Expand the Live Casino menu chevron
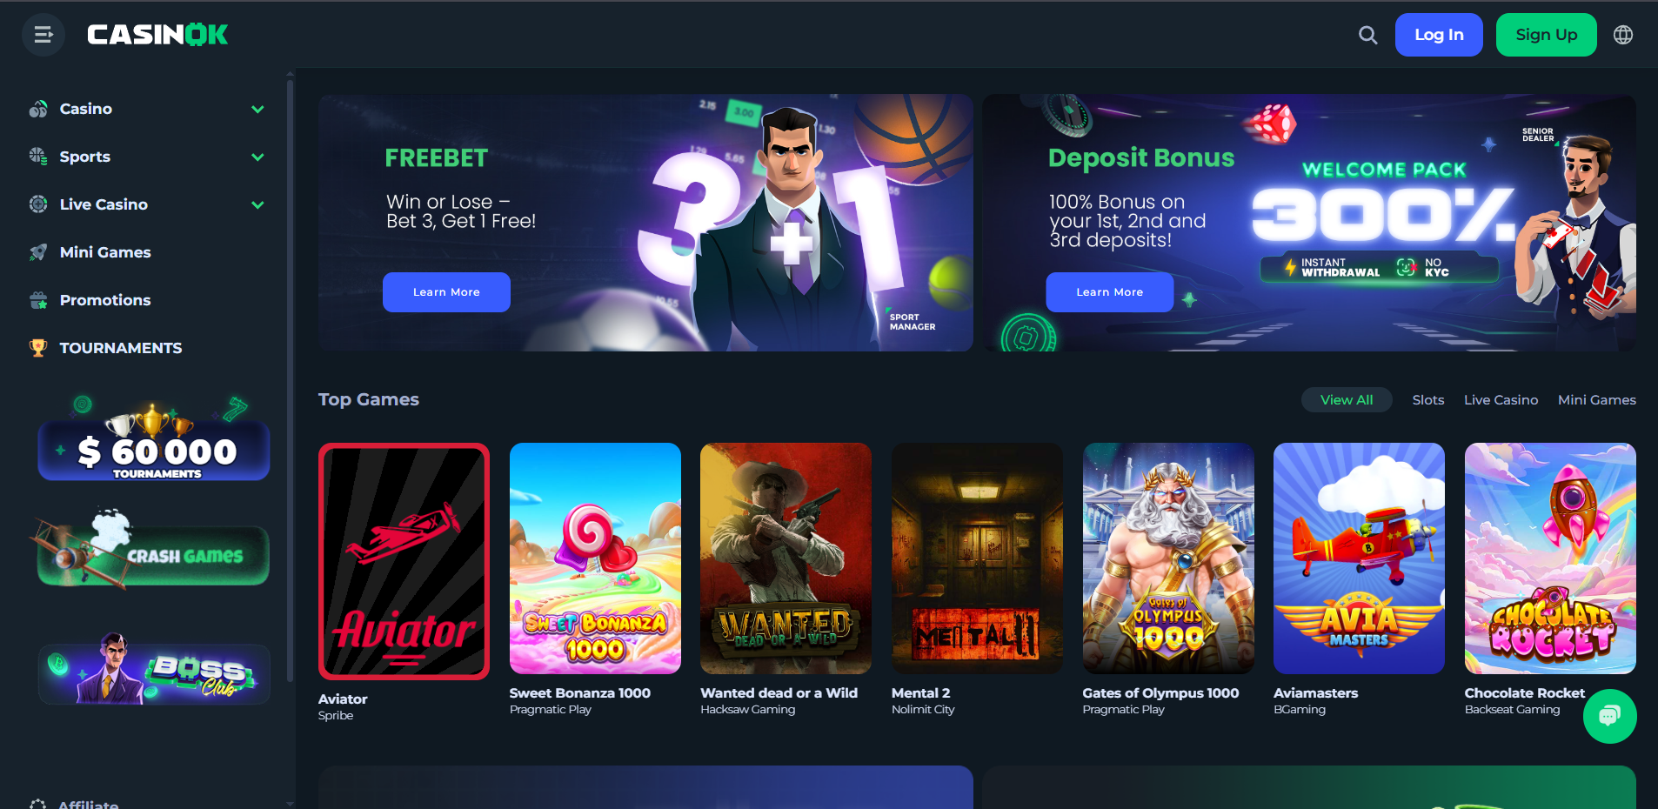 pos(257,204)
